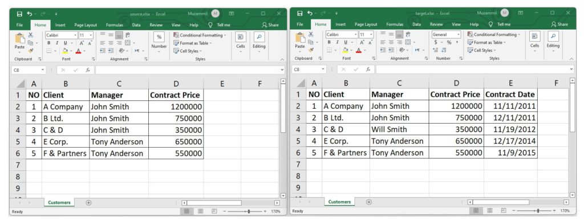Expand Conditional Formatting menu in source.xlsx
The width and height of the screenshot is (584, 224).
[x=200, y=35]
